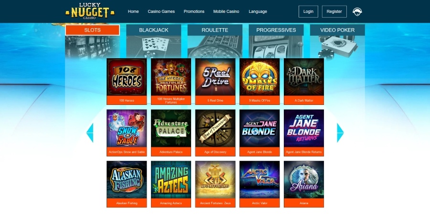Show previous games with left arrow
The height and width of the screenshot is (218, 430).
(x=90, y=133)
